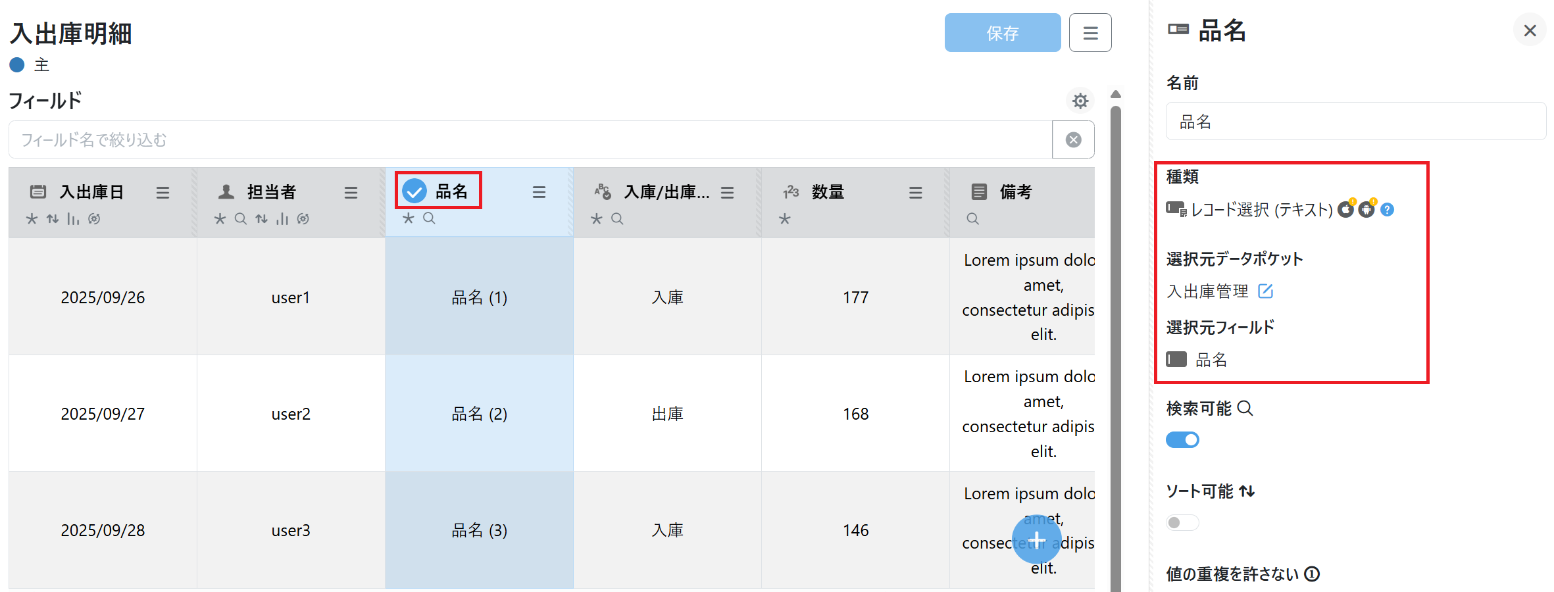The width and height of the screenshot is (1554, 592).
Task: Click the search icon under 備考 column
Action: point(972,219)
